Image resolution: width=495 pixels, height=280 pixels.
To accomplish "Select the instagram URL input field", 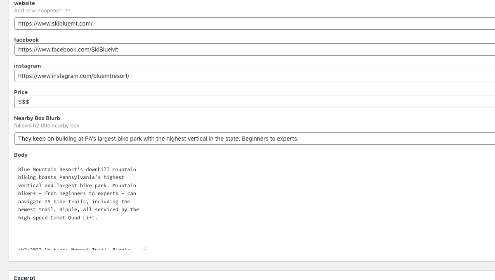I will coord(255,76).
